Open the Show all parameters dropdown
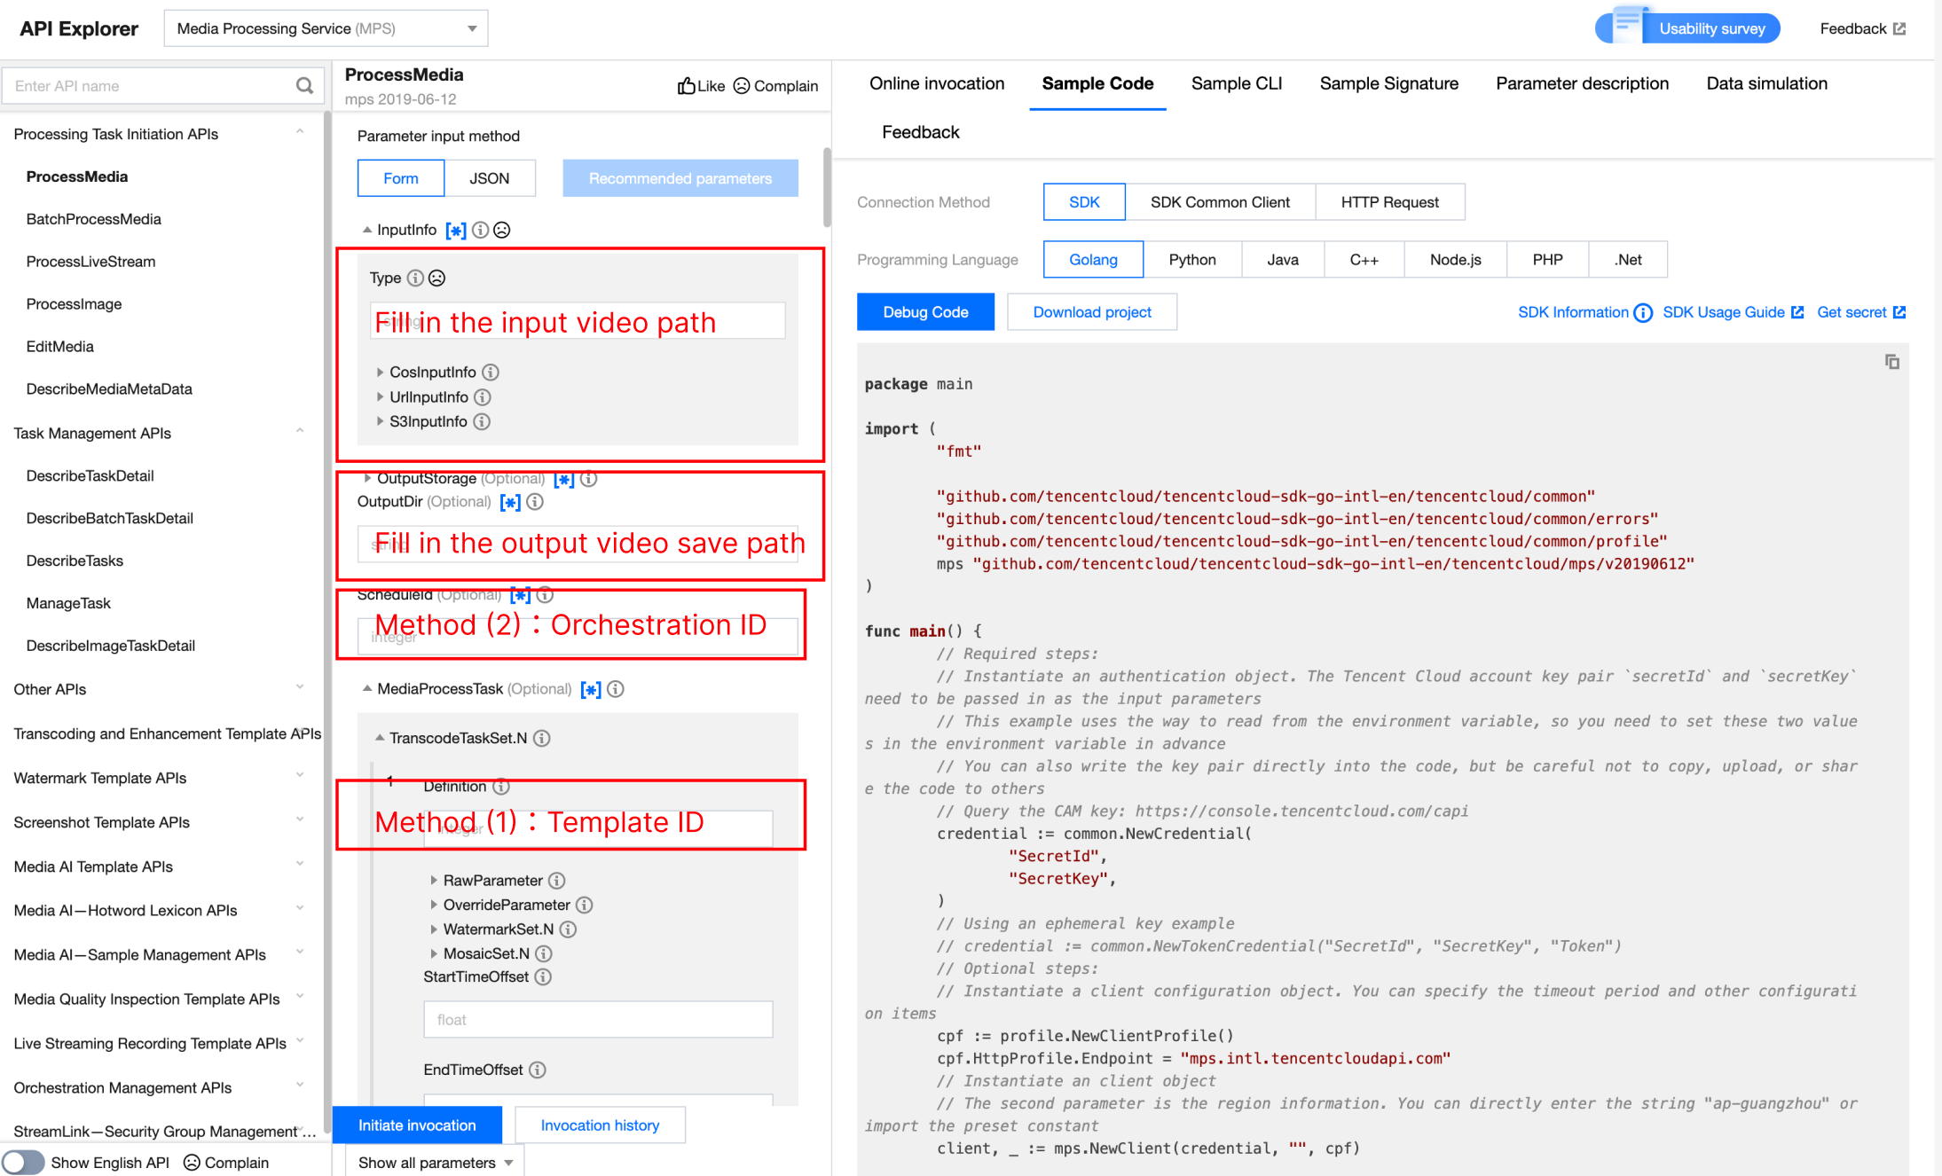The image size is (1942, 1176). tap(435, 1162)
